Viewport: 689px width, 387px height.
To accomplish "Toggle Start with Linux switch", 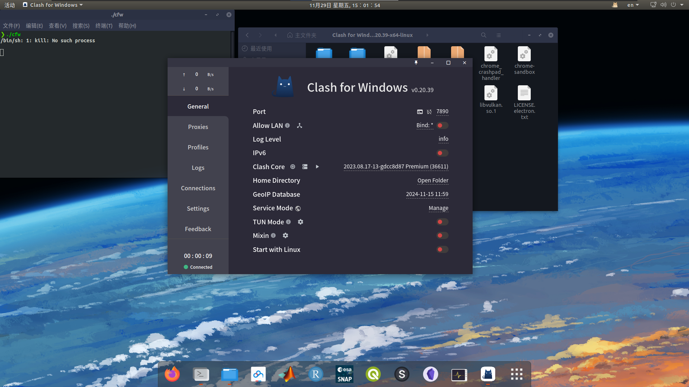I will [442, 249].
